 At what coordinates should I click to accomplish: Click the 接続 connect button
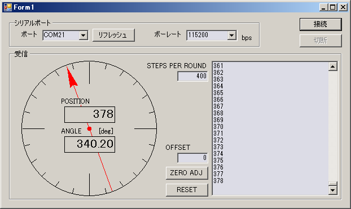(x=321, y=24)
